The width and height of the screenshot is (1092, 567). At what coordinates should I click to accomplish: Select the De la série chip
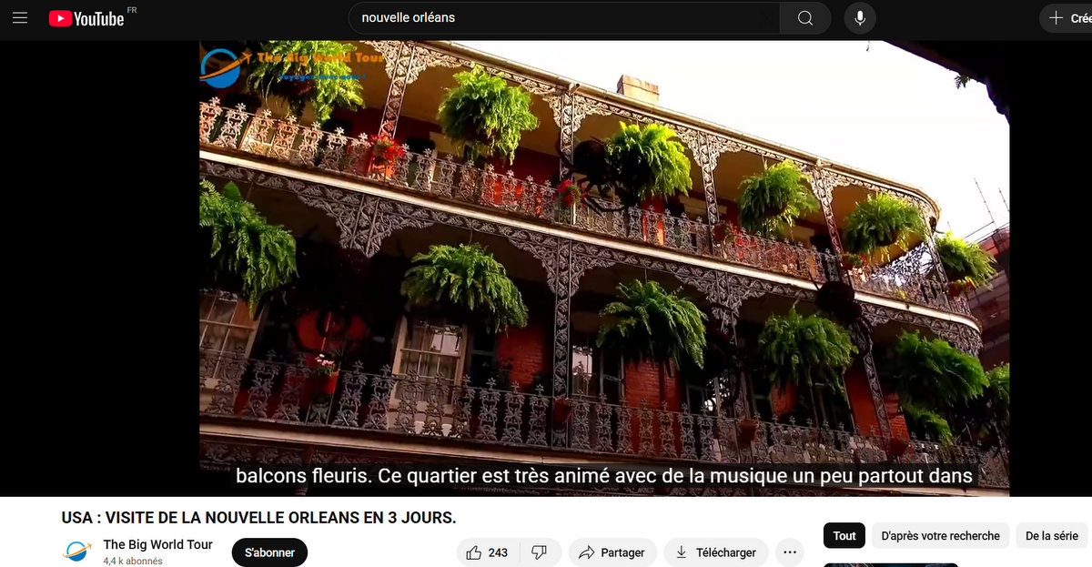pyautogui.click(x=1053, y=535)
